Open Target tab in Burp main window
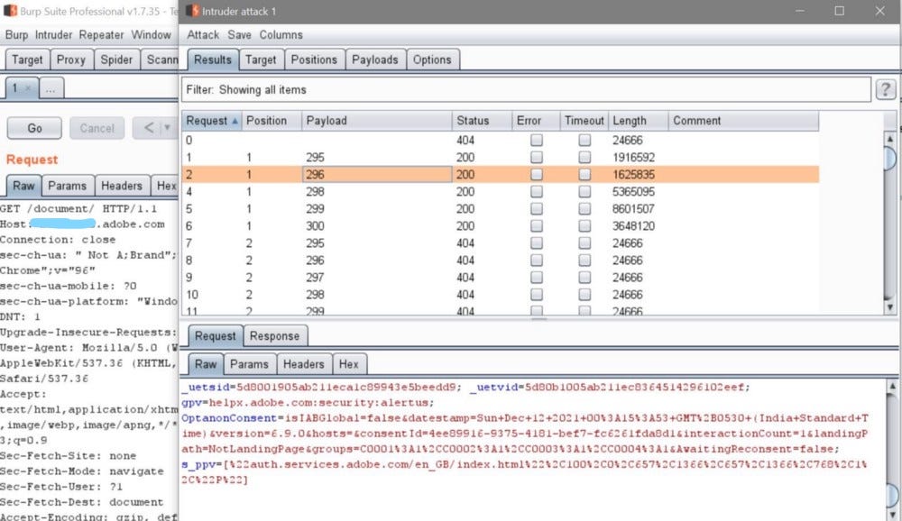 [27, 59]
